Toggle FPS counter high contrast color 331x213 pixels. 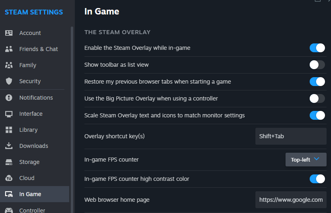pos(317,179)
